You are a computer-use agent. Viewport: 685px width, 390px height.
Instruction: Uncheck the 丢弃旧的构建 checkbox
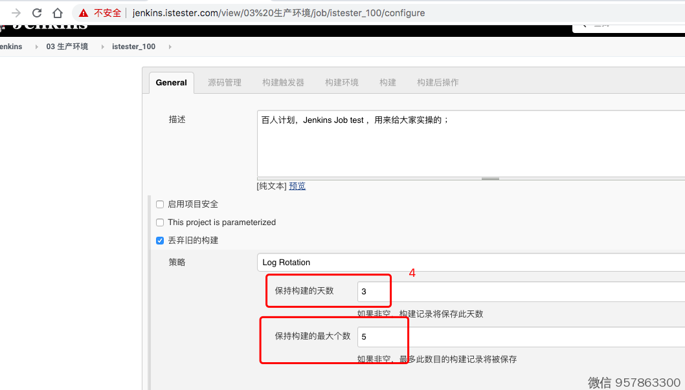click(x=160, y=241)
